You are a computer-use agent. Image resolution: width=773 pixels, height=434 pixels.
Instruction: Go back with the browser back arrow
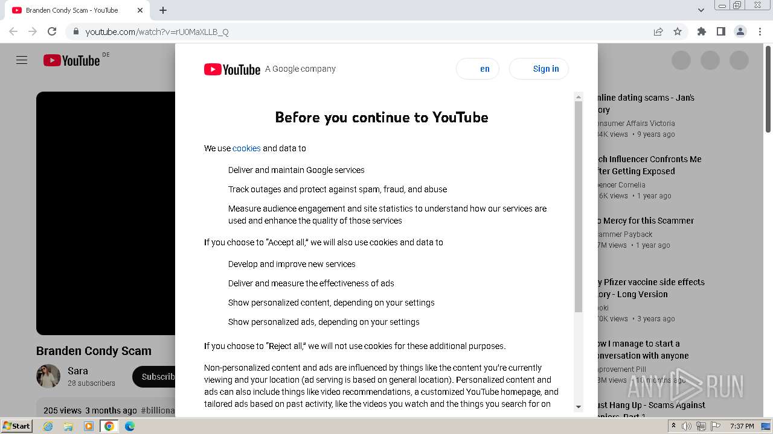[x=13, y=31]
